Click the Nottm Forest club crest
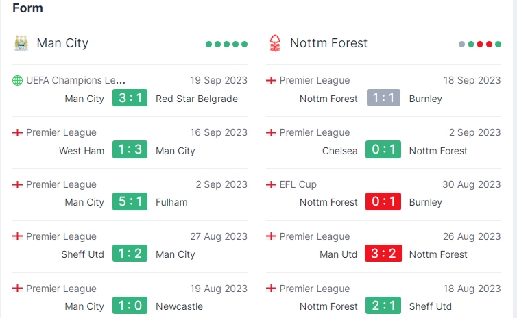The image size is (517, 318). (275, 43)
